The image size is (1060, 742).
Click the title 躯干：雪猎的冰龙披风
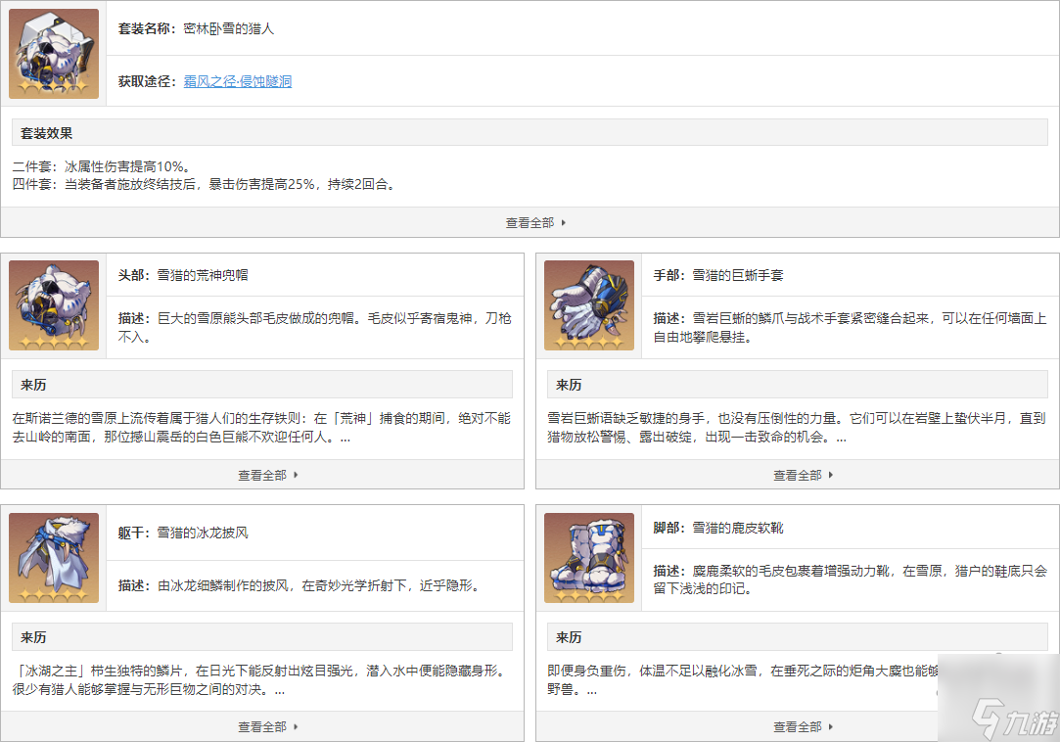point(182,533)
